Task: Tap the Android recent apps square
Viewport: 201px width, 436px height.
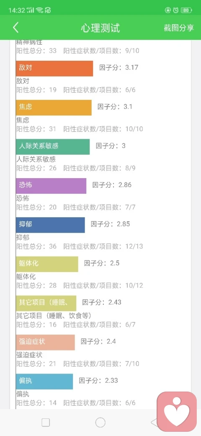Action: pyautogui.click(x=46, y=423)
